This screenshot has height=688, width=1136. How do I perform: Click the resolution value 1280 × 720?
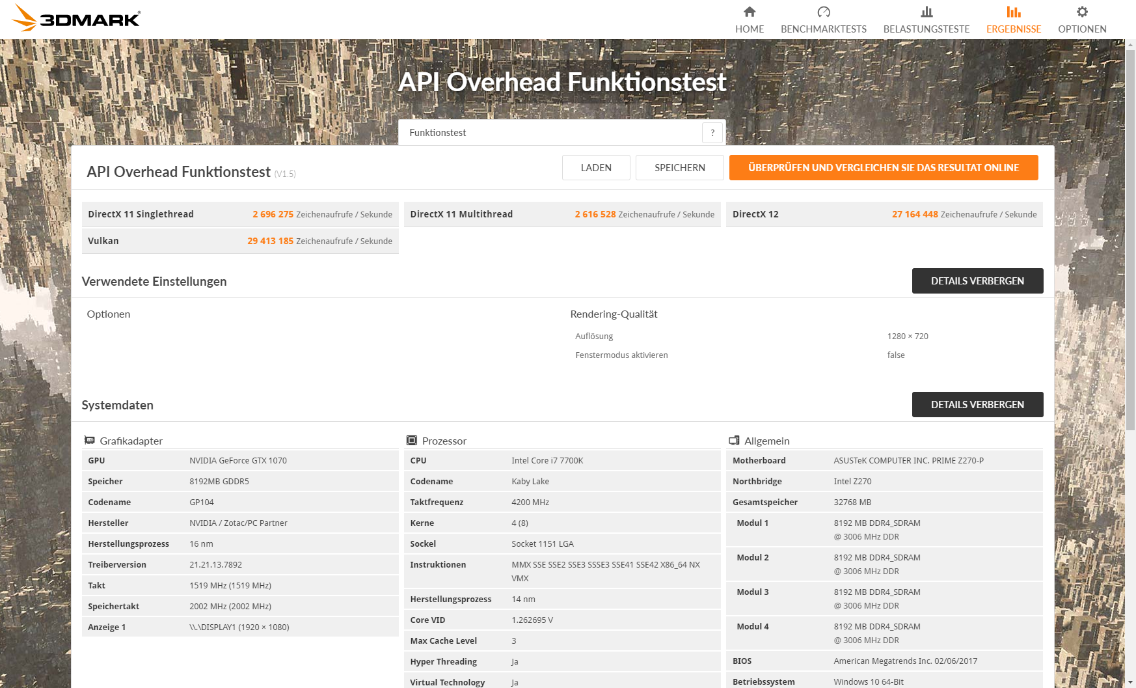click(908, 337)
